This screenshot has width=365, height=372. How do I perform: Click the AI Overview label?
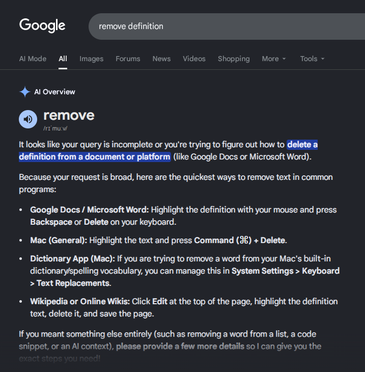tap(54, 92)
